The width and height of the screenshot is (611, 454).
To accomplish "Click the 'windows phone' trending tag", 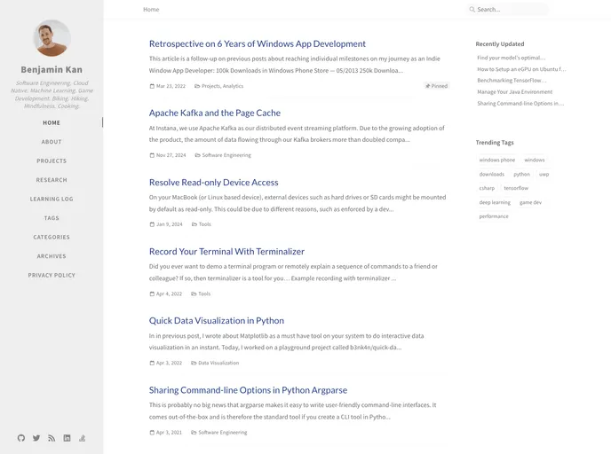I will coord(496,160).
